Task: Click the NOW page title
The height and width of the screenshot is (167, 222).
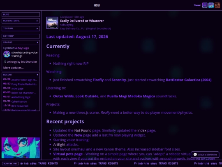Action: pos(97,5)
